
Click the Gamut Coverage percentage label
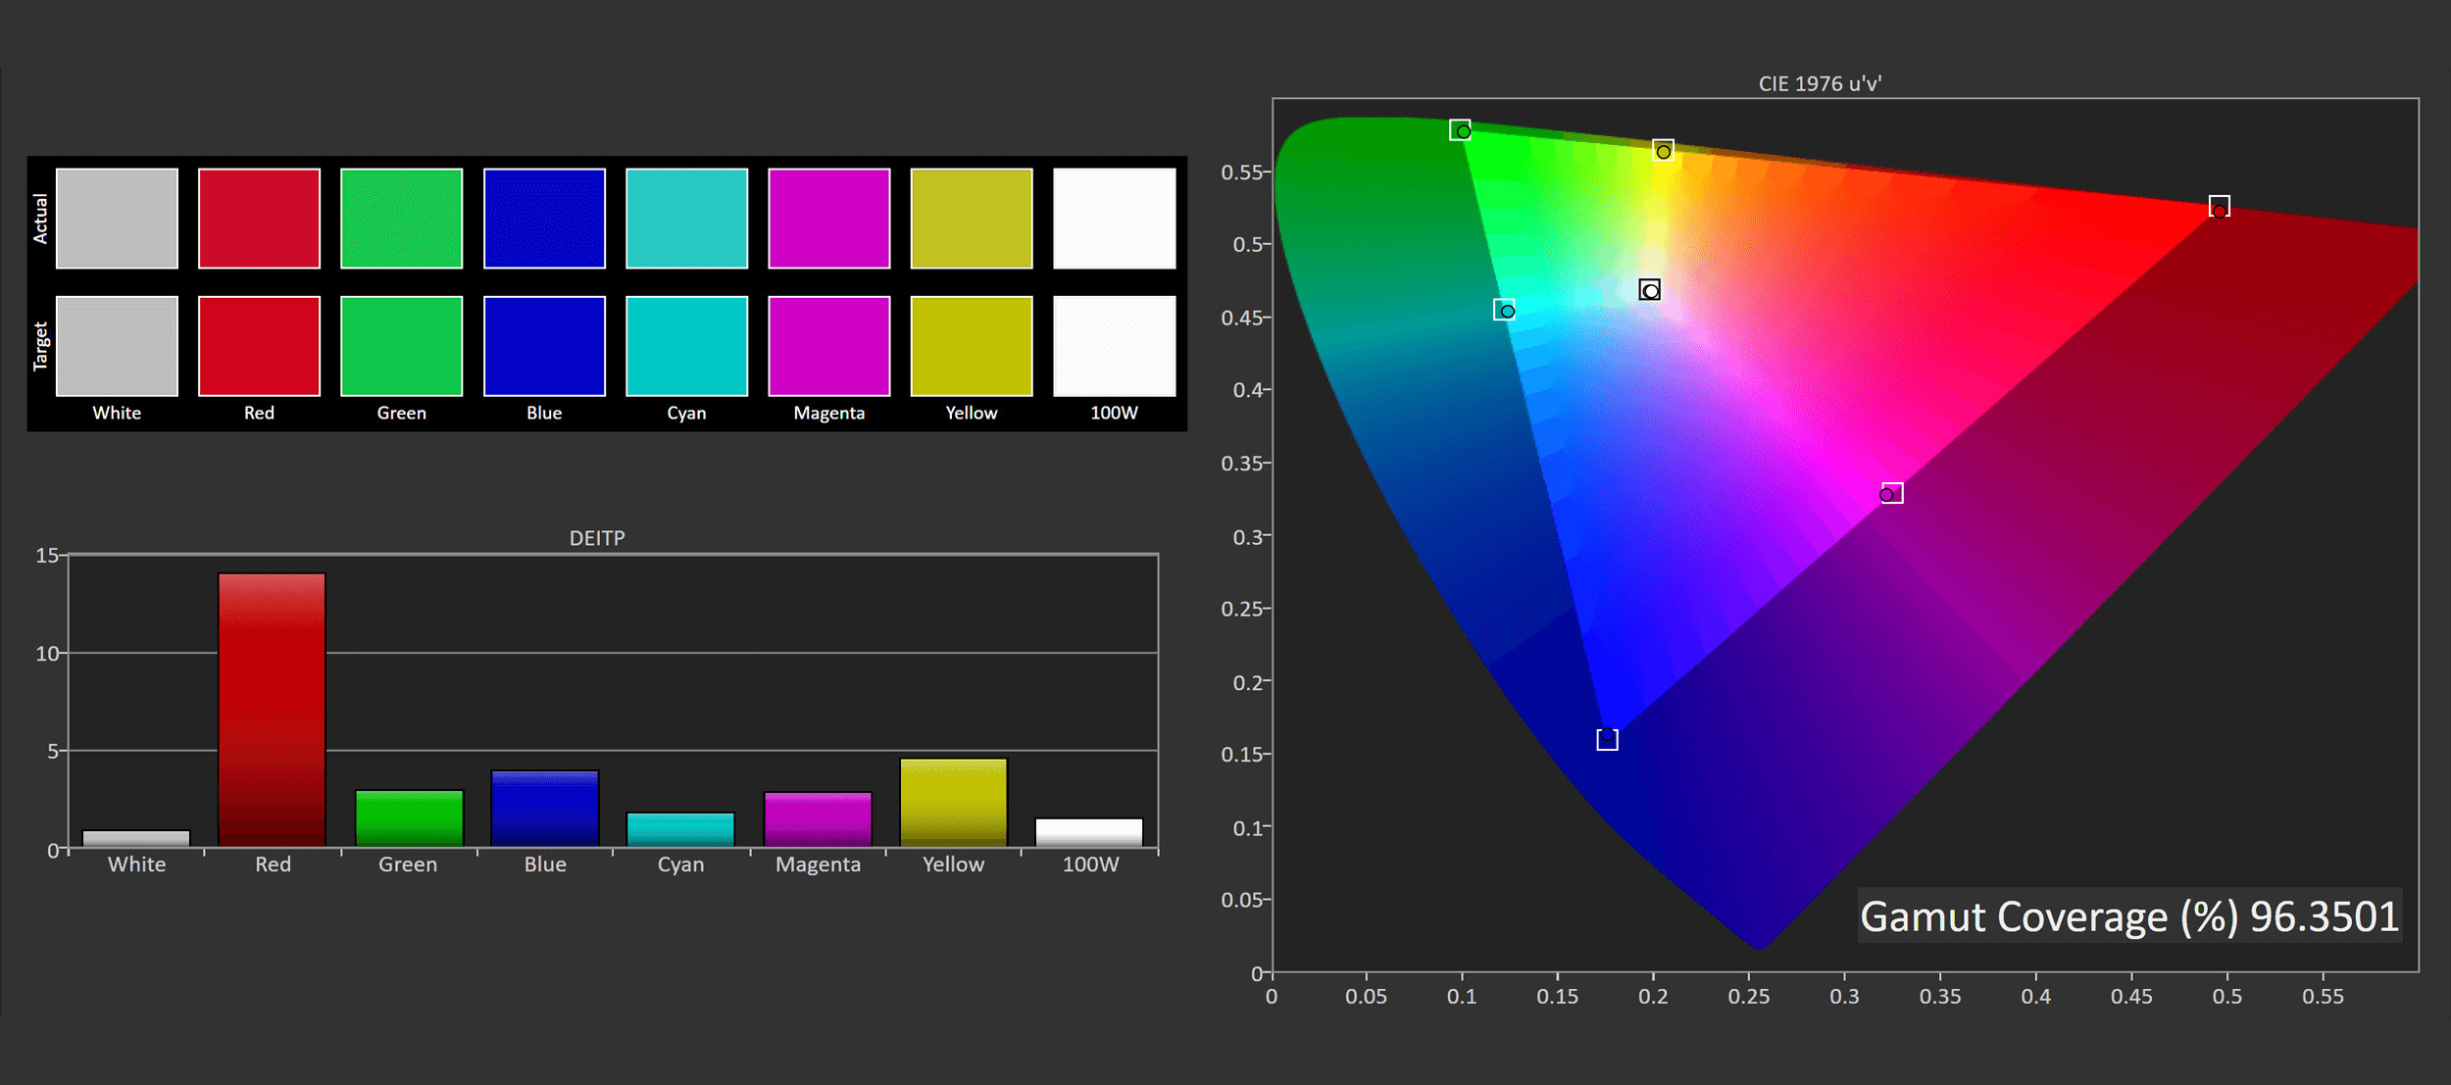click(2128, 916)
